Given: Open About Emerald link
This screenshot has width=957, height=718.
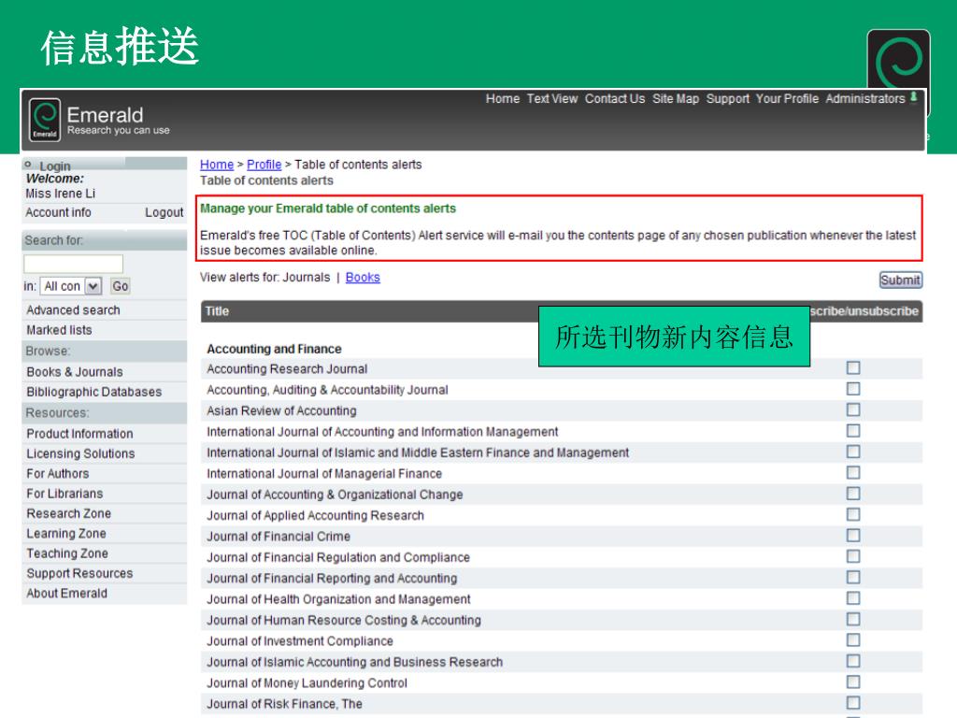Looking at the screenshot, I should pyautogui.click(x=66, y=594).
